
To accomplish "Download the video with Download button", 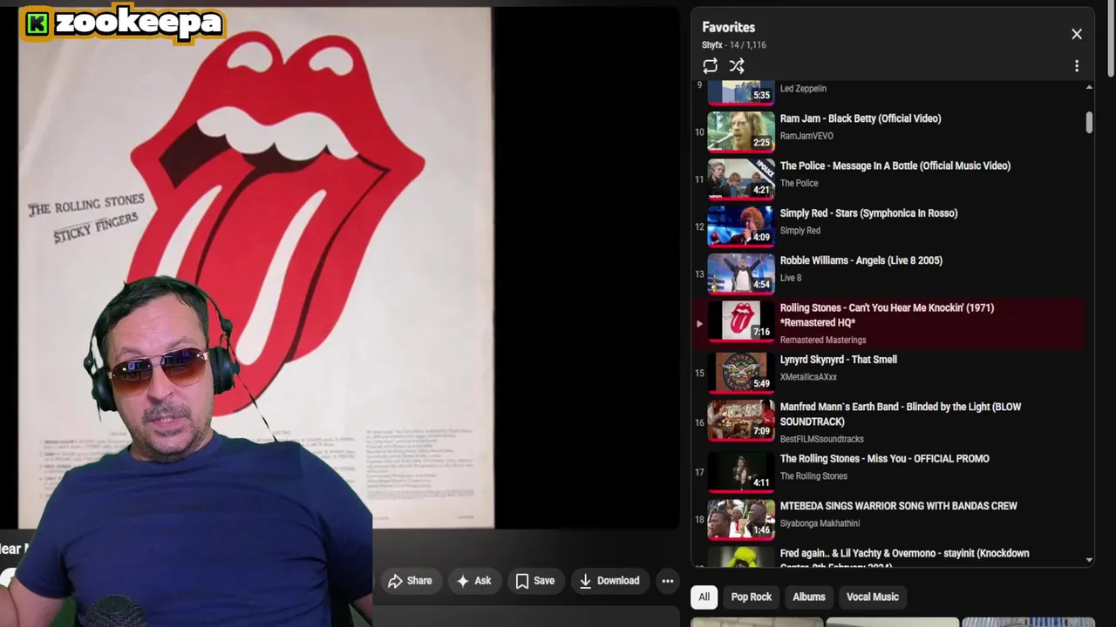I will [609, 581].
